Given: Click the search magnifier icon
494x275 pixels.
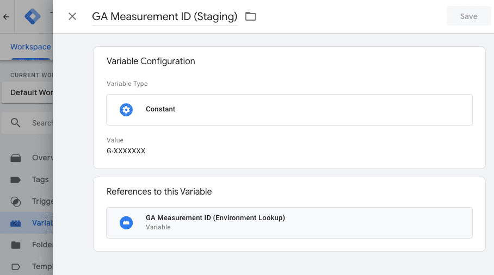Looking at the screenshot, I should click(x=15, y=123).
